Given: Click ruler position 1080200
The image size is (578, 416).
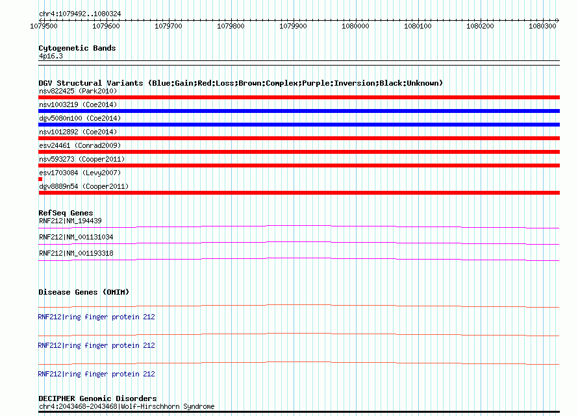Looking at the screenshot, I should [x=479, y=26].
